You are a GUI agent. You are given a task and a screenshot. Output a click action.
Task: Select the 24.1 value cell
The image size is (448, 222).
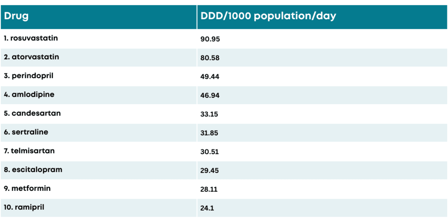pos(207,208)
